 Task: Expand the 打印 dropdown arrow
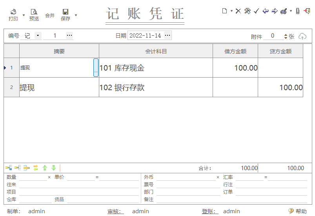[x=24, y=15]
